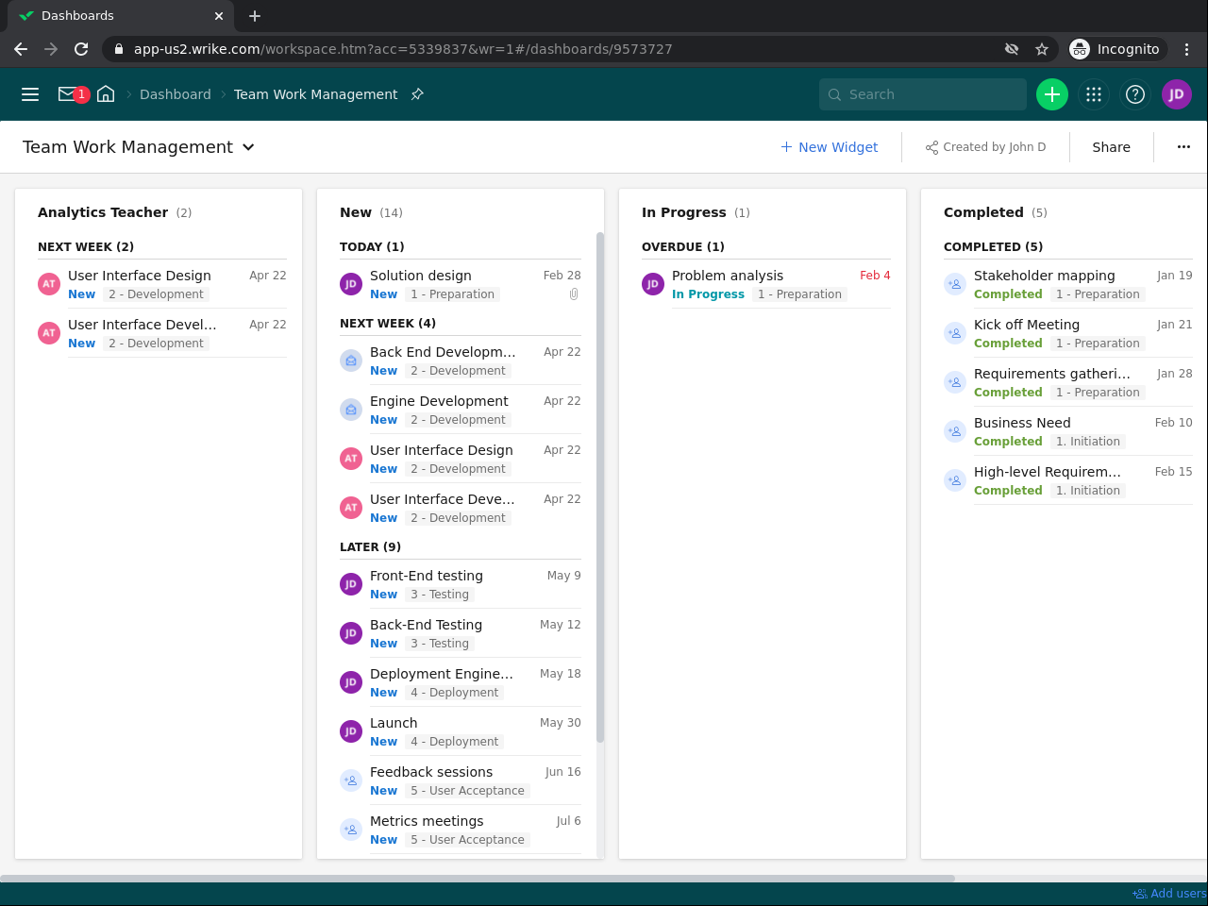Click the Share button
This screenshot has height=906, width=1208.
[1111, 147]
